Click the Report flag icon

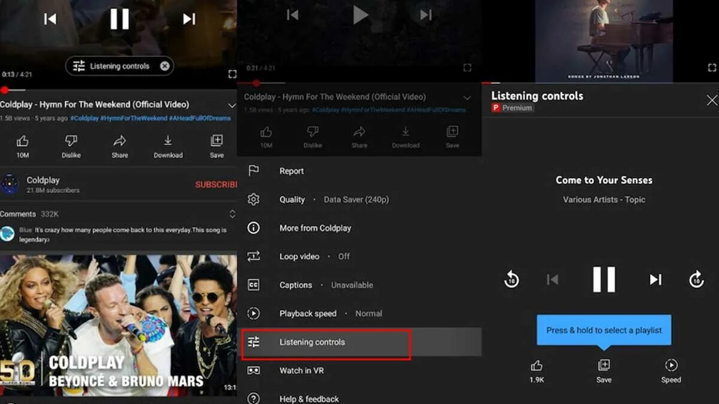pyautogui.click(x=253, y=171)
